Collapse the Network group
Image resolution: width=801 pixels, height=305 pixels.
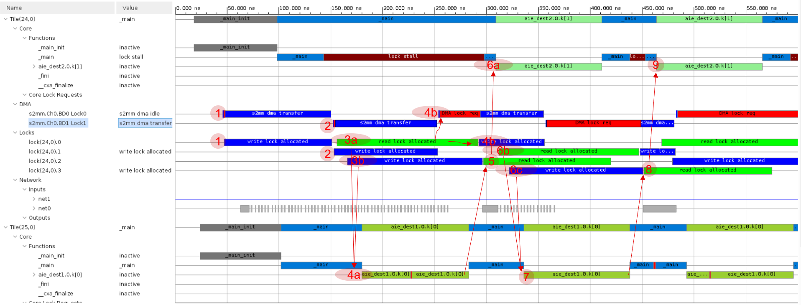point(15,180)
